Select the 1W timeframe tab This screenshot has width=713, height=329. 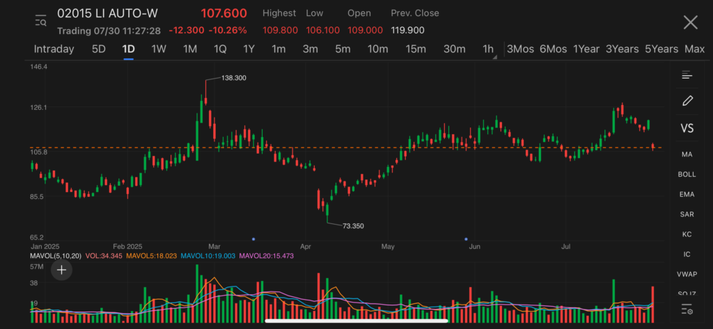159,49
